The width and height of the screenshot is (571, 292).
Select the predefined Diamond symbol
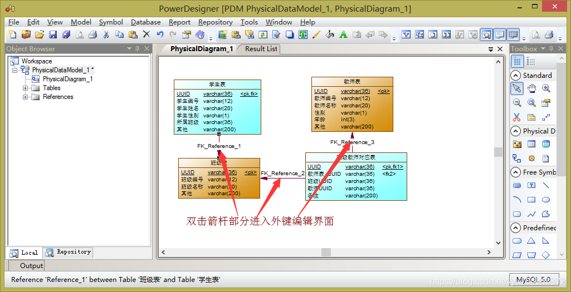(546, 255)
